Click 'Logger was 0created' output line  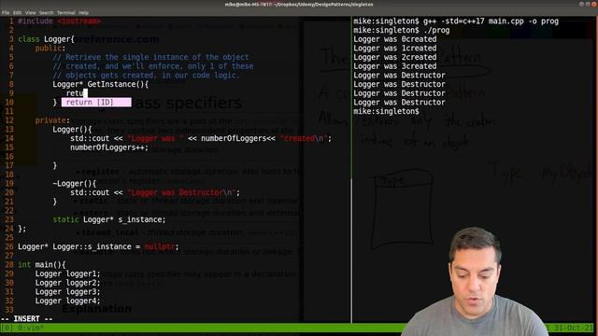tap(394, 39)
